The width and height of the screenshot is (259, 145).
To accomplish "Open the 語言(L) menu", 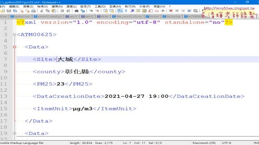I will (x=72, y=6).
